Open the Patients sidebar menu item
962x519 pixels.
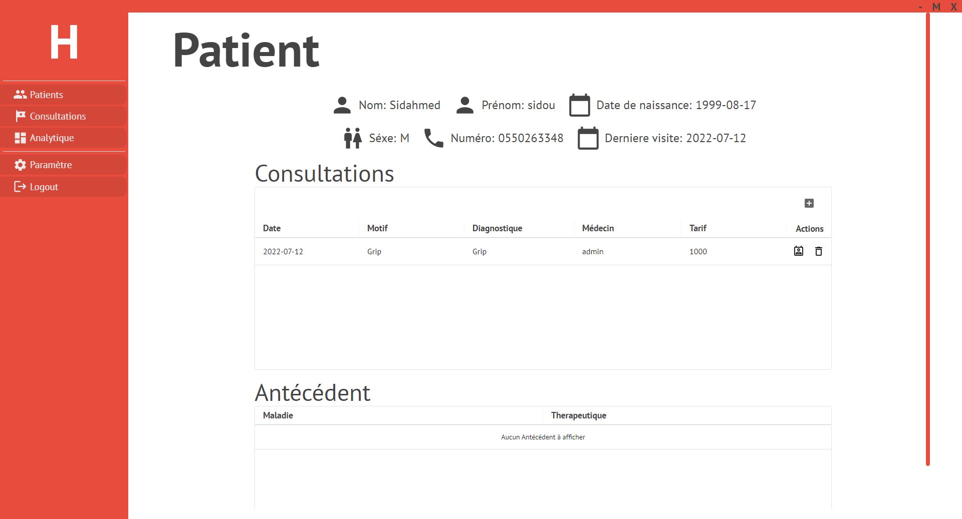[63, 95]
